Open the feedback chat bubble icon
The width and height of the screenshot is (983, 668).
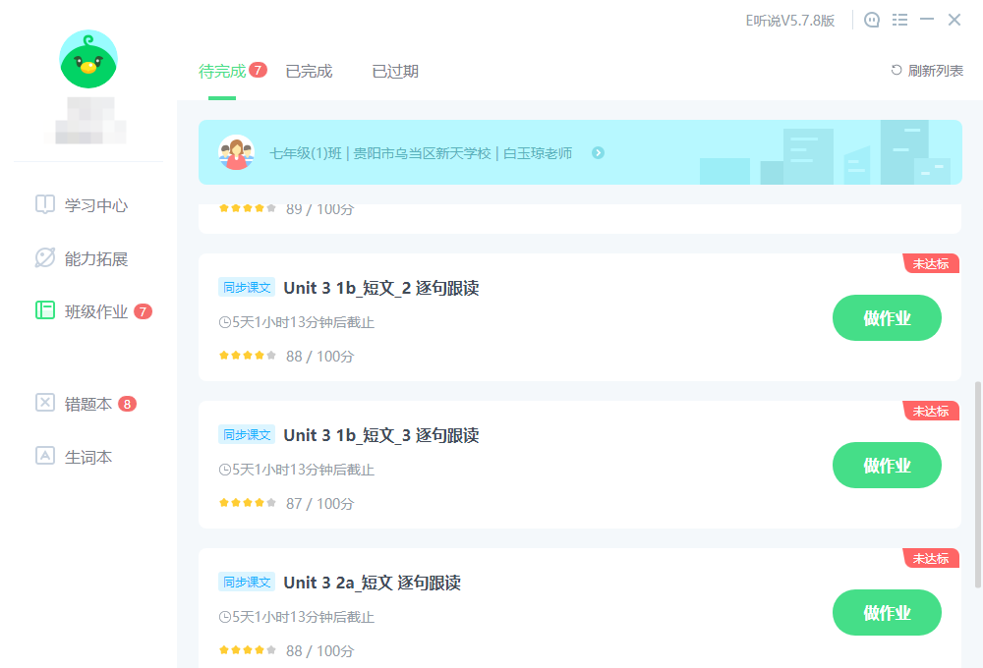(871, 19)
